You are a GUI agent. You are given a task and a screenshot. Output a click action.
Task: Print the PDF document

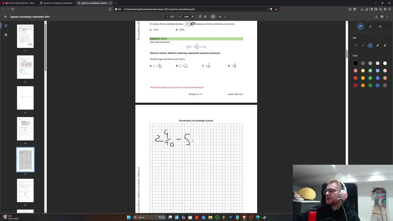click(x=382, y=17)
